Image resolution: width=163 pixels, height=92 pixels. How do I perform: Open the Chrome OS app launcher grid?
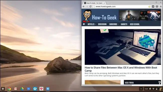[3, 89]
